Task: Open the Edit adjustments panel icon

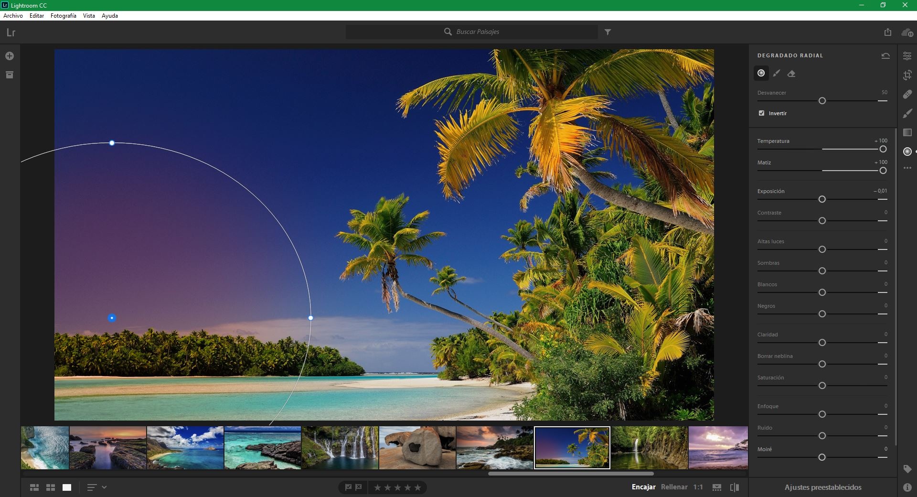Action: tap(907, 56)
